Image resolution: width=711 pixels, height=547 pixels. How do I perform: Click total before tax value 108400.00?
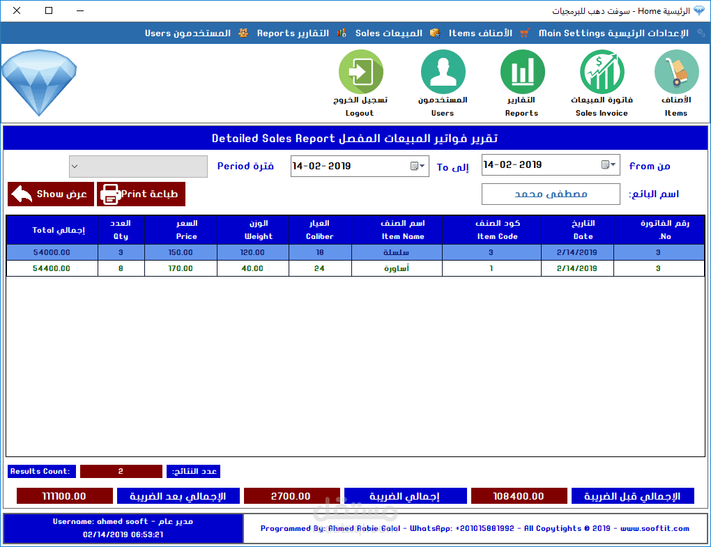(519, 496)
